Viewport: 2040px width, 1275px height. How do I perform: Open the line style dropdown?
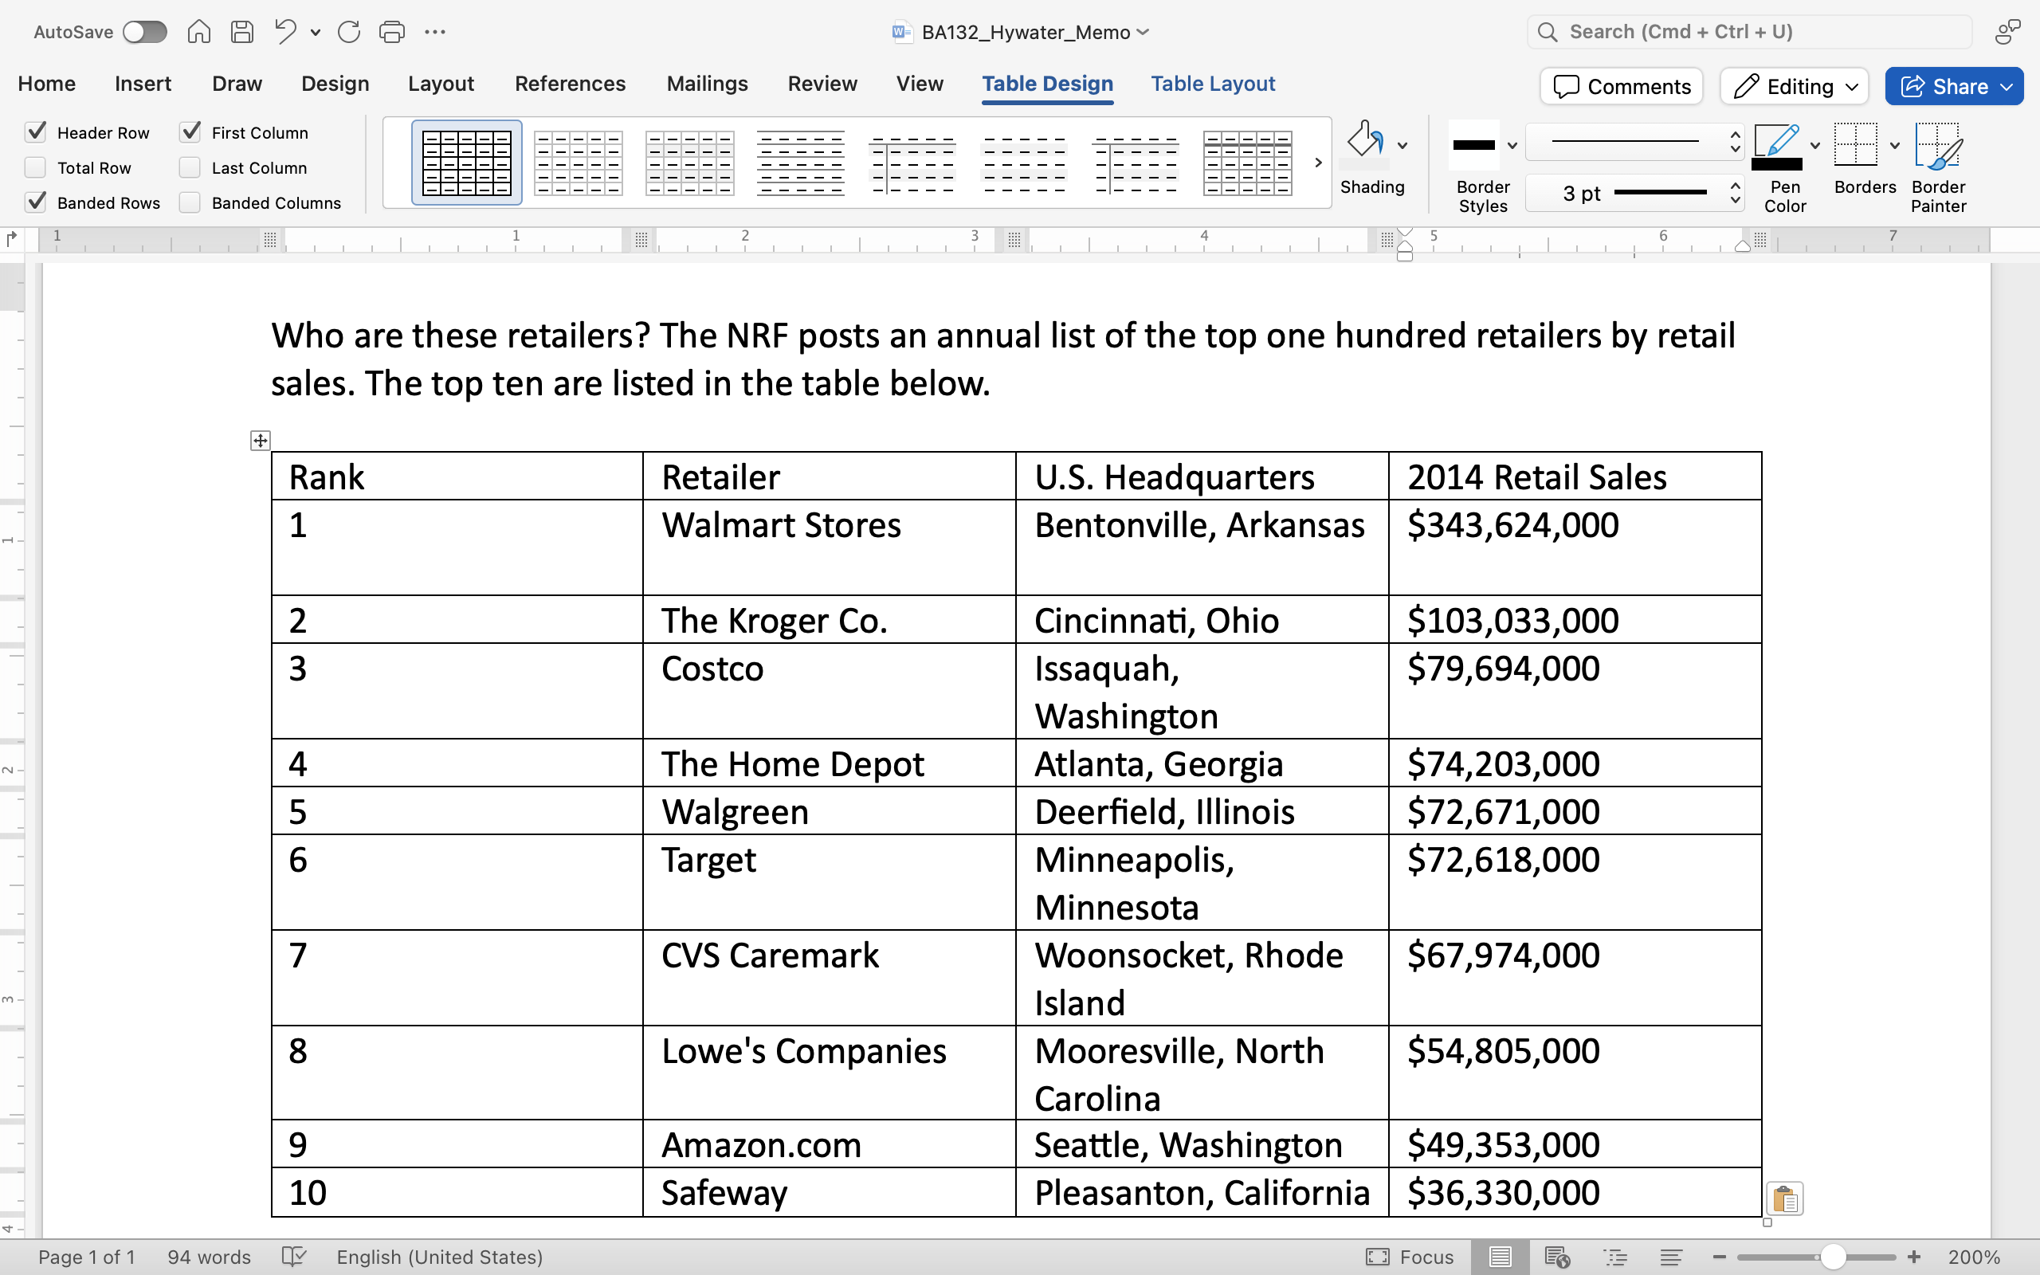[1634, 142]
